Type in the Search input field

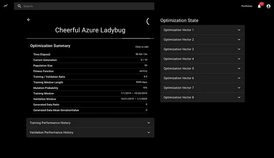pos(86,6)
